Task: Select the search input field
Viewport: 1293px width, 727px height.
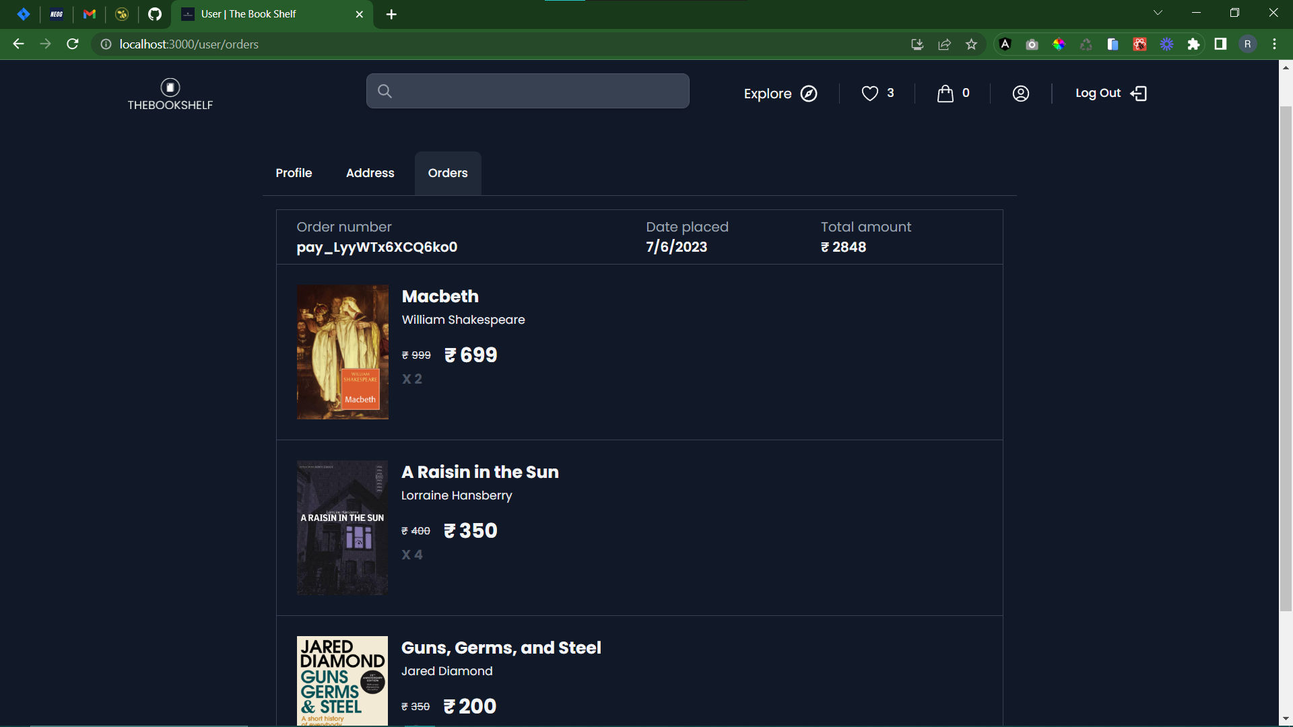Action: point(527,91)
